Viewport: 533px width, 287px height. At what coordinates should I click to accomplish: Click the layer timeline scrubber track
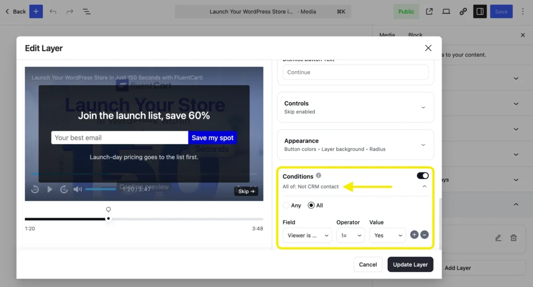tap(144, 219)
